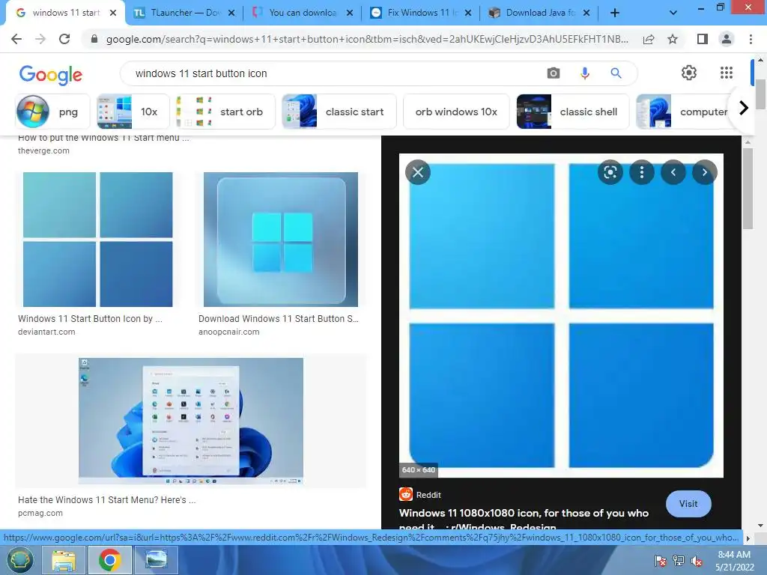Visit the Reddit source page
The height and width of the screenshot is (575, 767).
click(688, 504)
